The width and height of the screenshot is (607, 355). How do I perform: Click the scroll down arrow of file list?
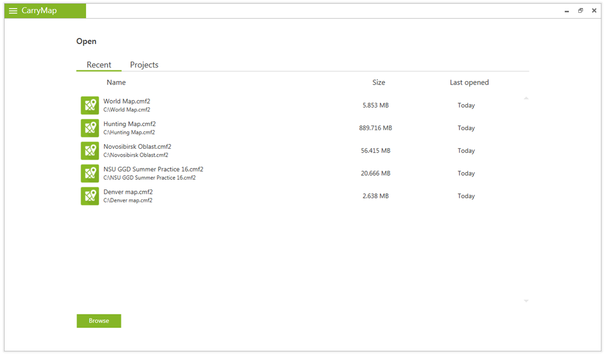(x=526, y=301)
